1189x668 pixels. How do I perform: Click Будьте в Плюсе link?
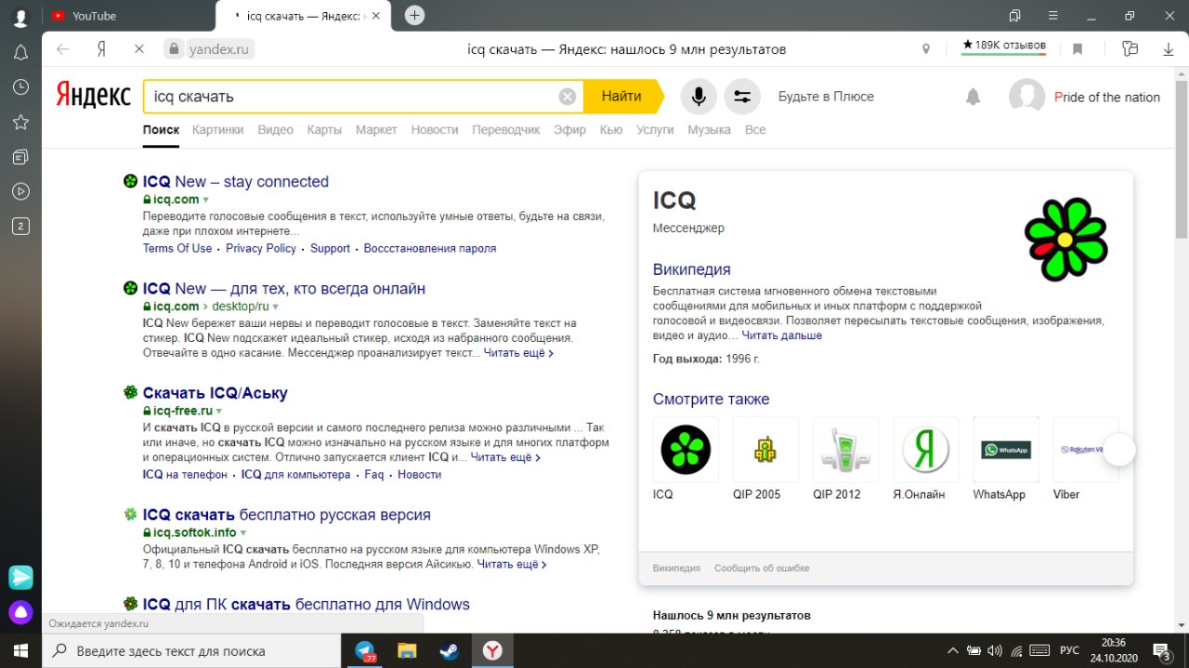pyautogui.click(x=826, y=97)
